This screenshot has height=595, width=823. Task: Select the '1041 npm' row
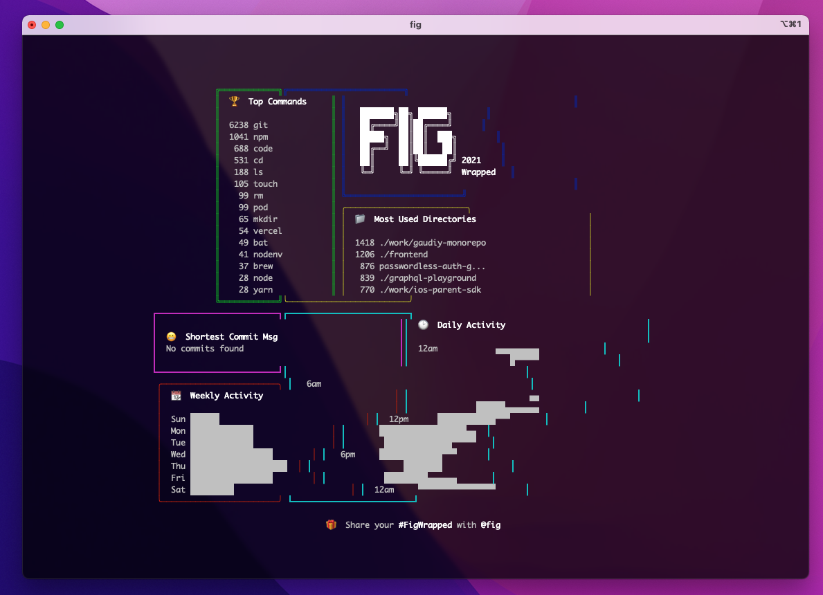pyautogui.click(x=248, y=136)
